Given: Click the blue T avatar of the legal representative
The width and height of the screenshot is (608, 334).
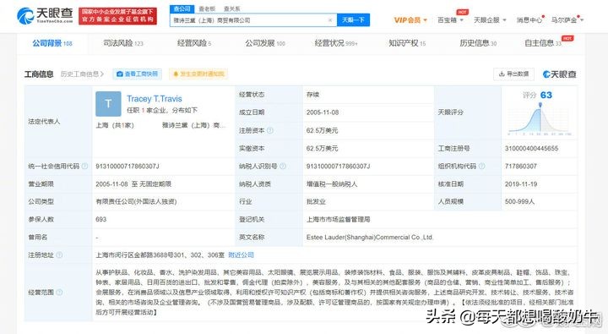Looking at the screenshot, I should [108, 104].
